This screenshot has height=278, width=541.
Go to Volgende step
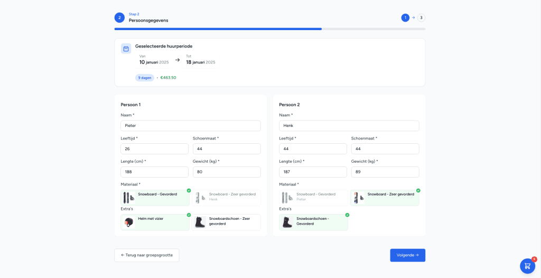click(407, 255)
